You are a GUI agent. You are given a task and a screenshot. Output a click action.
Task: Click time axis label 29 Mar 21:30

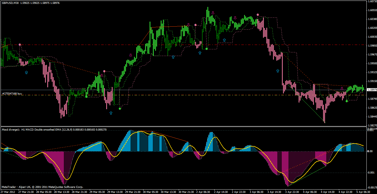[133, 192]
